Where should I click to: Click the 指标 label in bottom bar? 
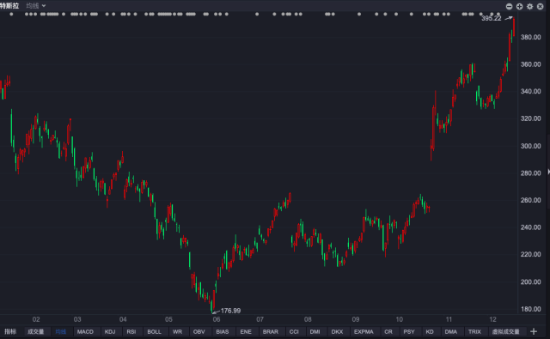click(10, 331)
